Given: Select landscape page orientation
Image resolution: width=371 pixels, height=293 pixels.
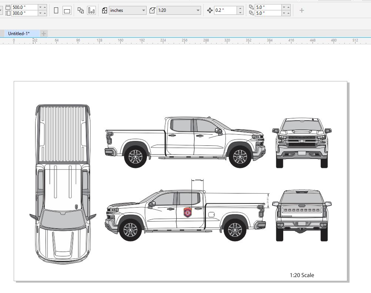Looking at the screenshot, I should [x=67, y=11].
